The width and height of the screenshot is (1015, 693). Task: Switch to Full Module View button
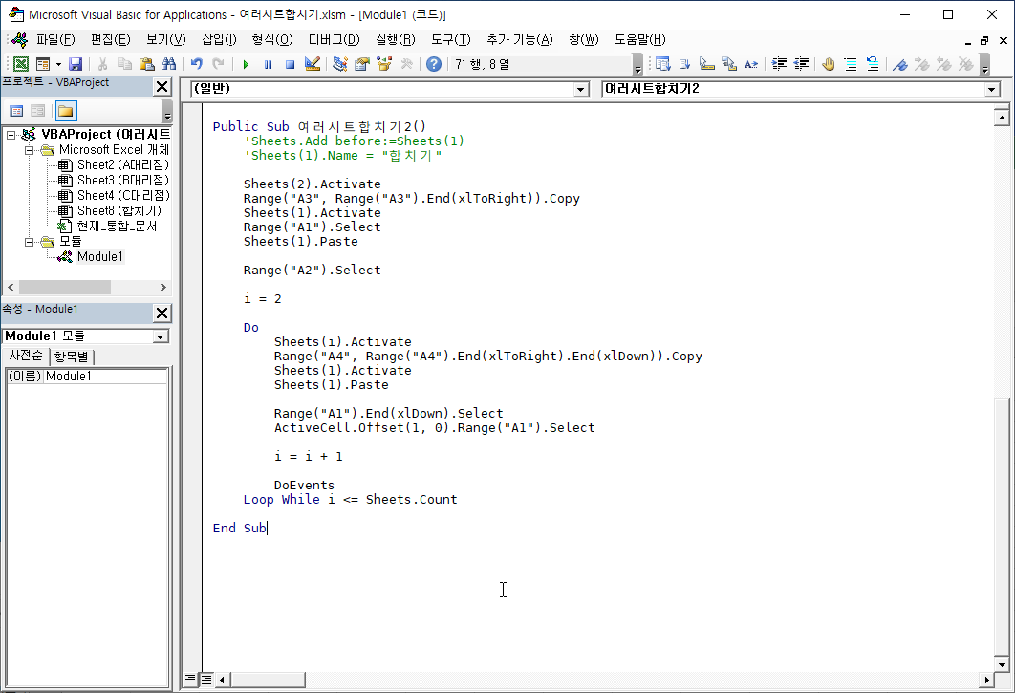point(205,680)
